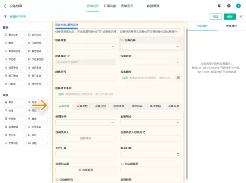The width and height of the screenshot is (246, 183).
Task: Click the 预览 button
Action: pyautogui.click(x=215, y=16)
